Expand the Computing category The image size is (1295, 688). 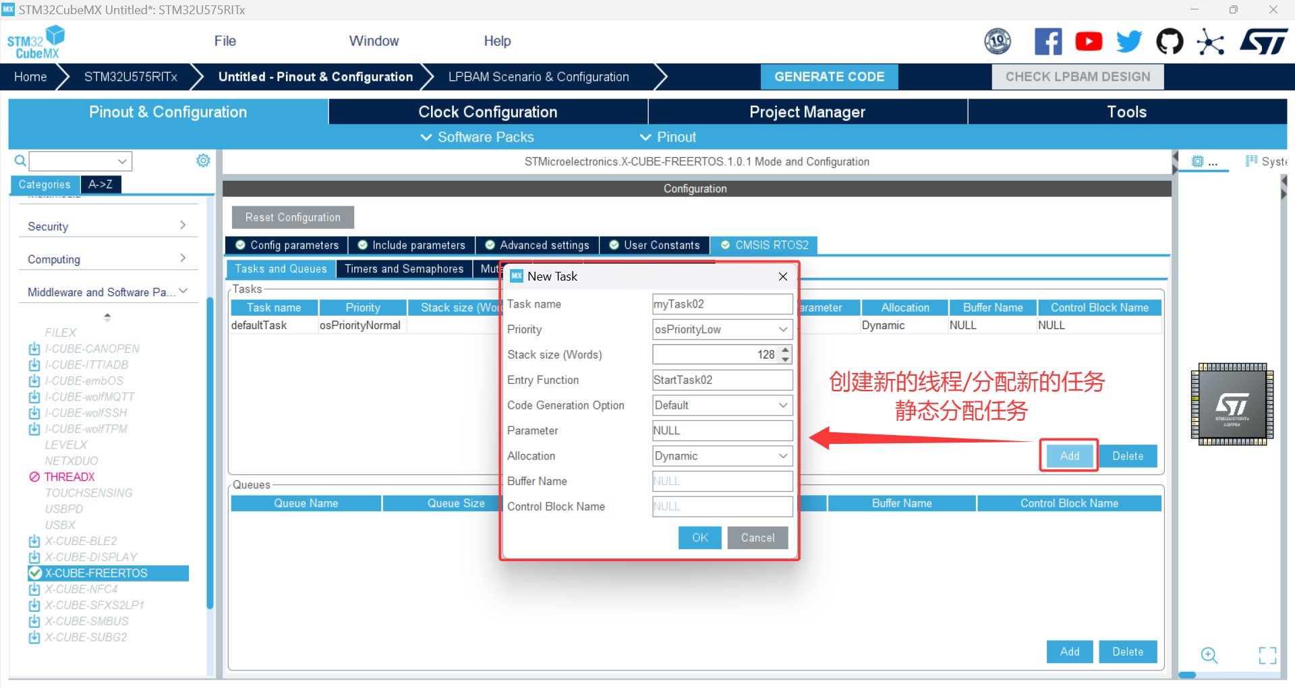pos(107,259)
